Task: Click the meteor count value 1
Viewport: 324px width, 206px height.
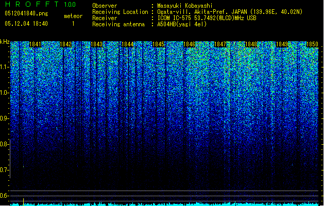Action: 73,24
